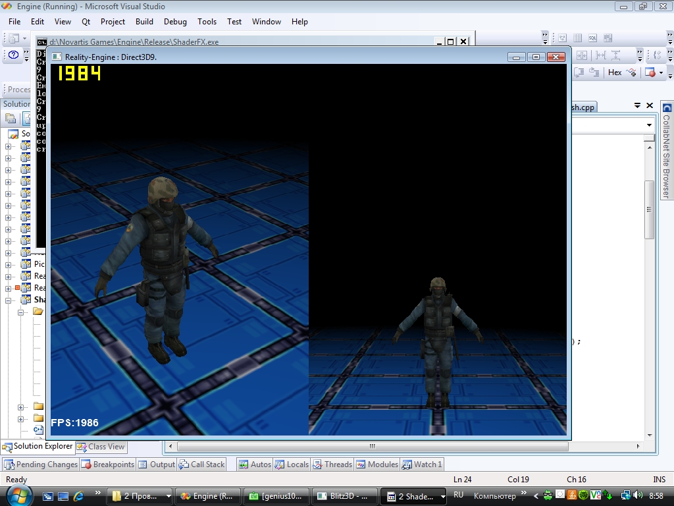Expand the first solution tree node
674x506 pixels.
click(x=9, y=146)
